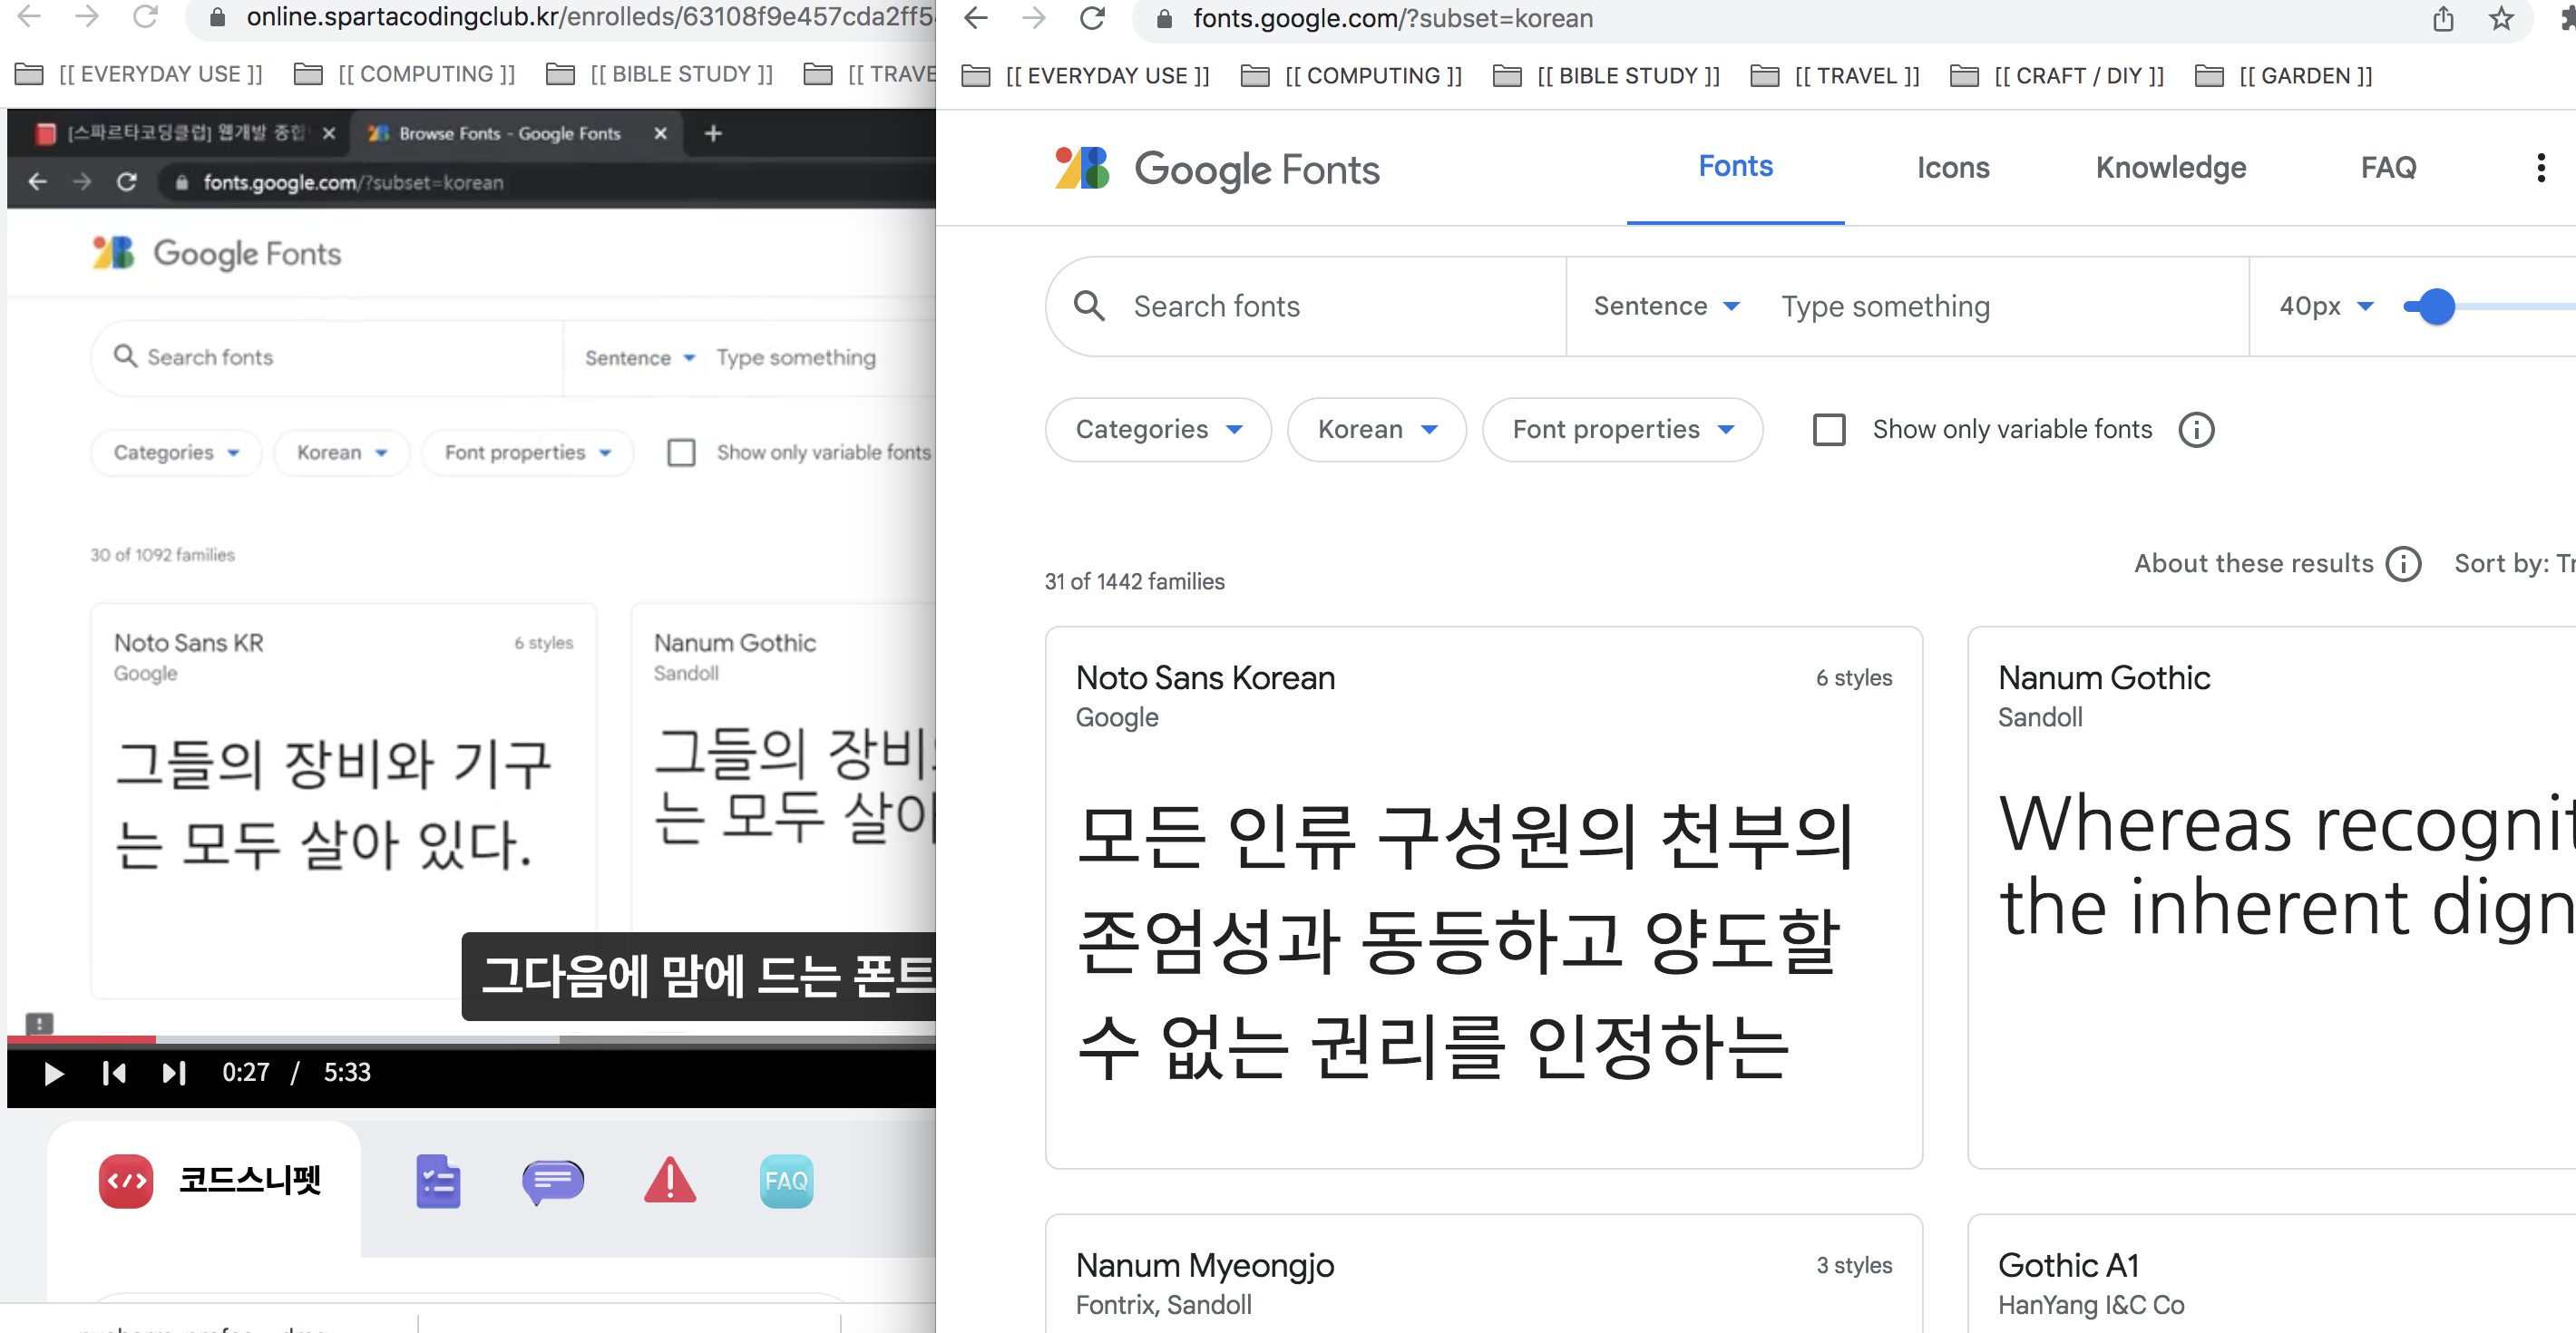Open TRAVEL bookmark folder in right window
Image resolution: width=2576 pixels, height=1333 pixels.
tap(1835, 76)
